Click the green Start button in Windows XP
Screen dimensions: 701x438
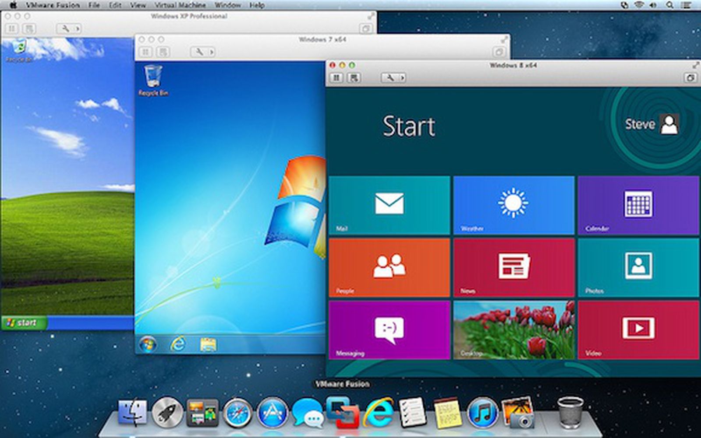[22, 322]
